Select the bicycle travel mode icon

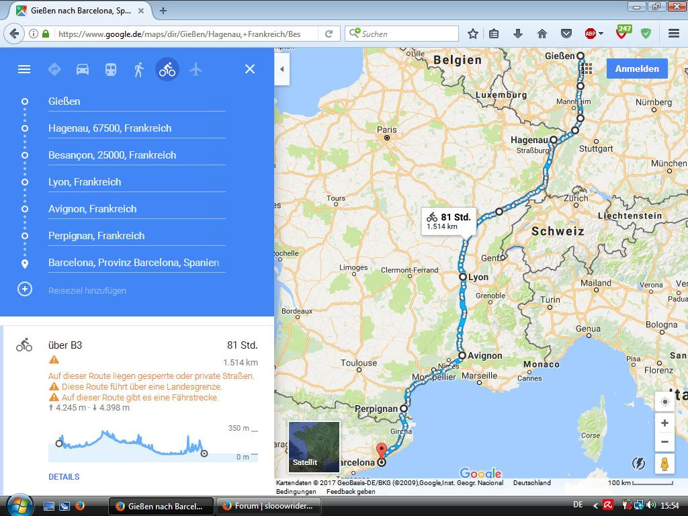pos(167,69)
